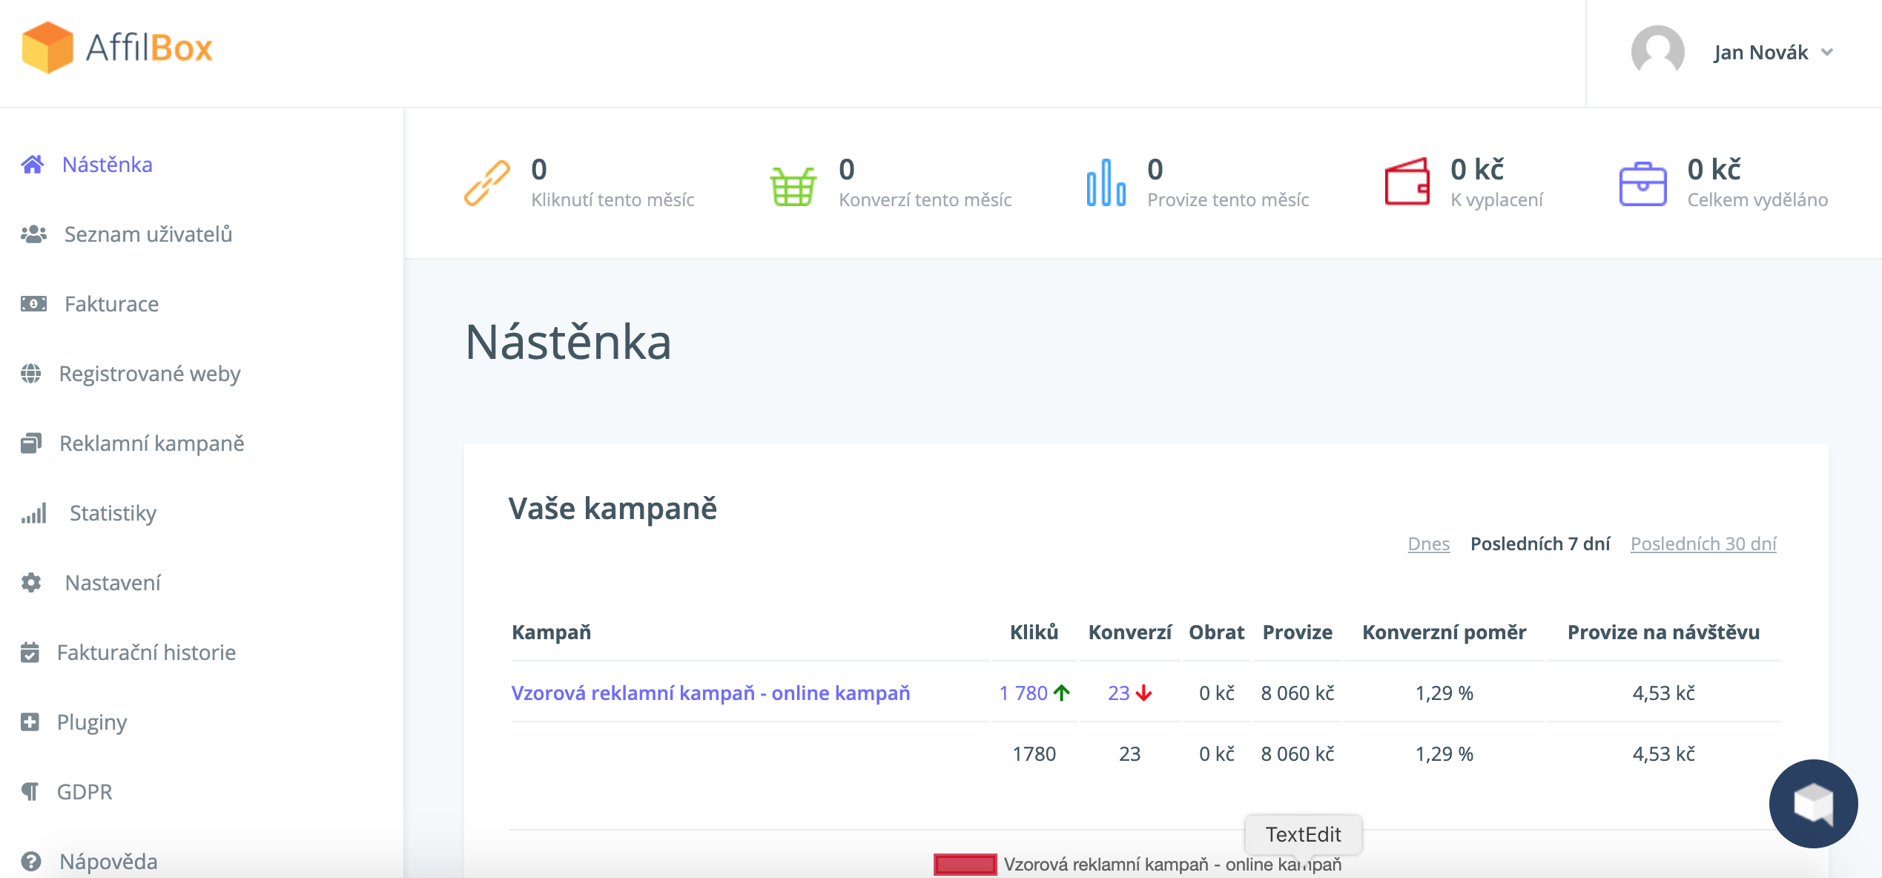This screenshot has width=1882, height=878.
Task: Sort by the Kliků column header
Action: tap(1034, 632)
